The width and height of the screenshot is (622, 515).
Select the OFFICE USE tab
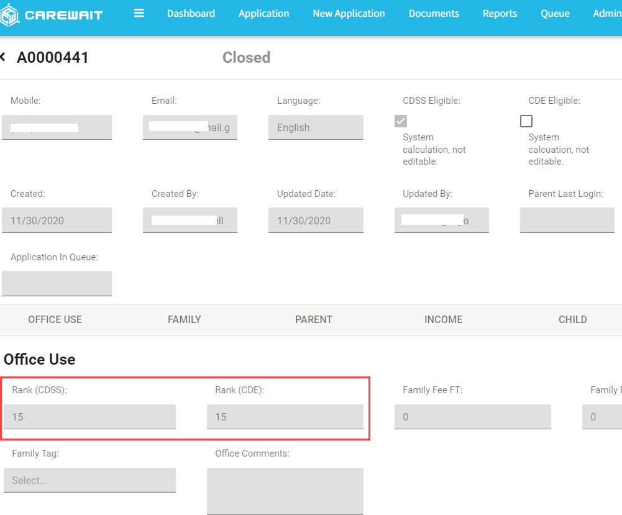coord(55,319)
